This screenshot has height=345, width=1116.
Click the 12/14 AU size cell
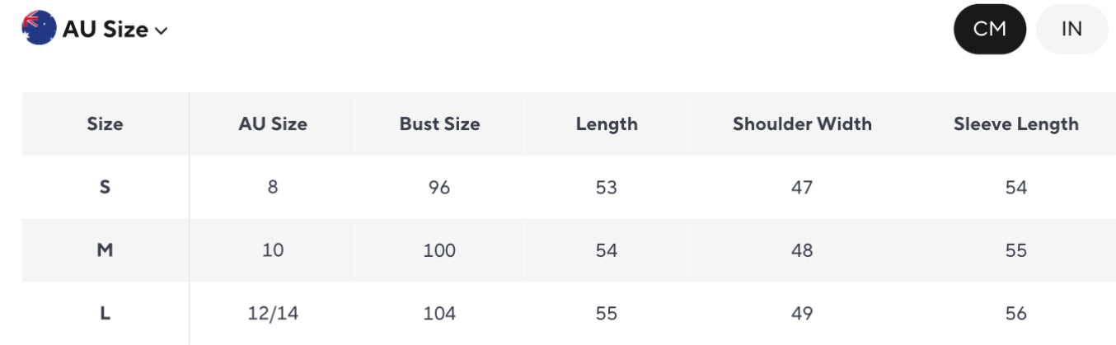[273, 314]
